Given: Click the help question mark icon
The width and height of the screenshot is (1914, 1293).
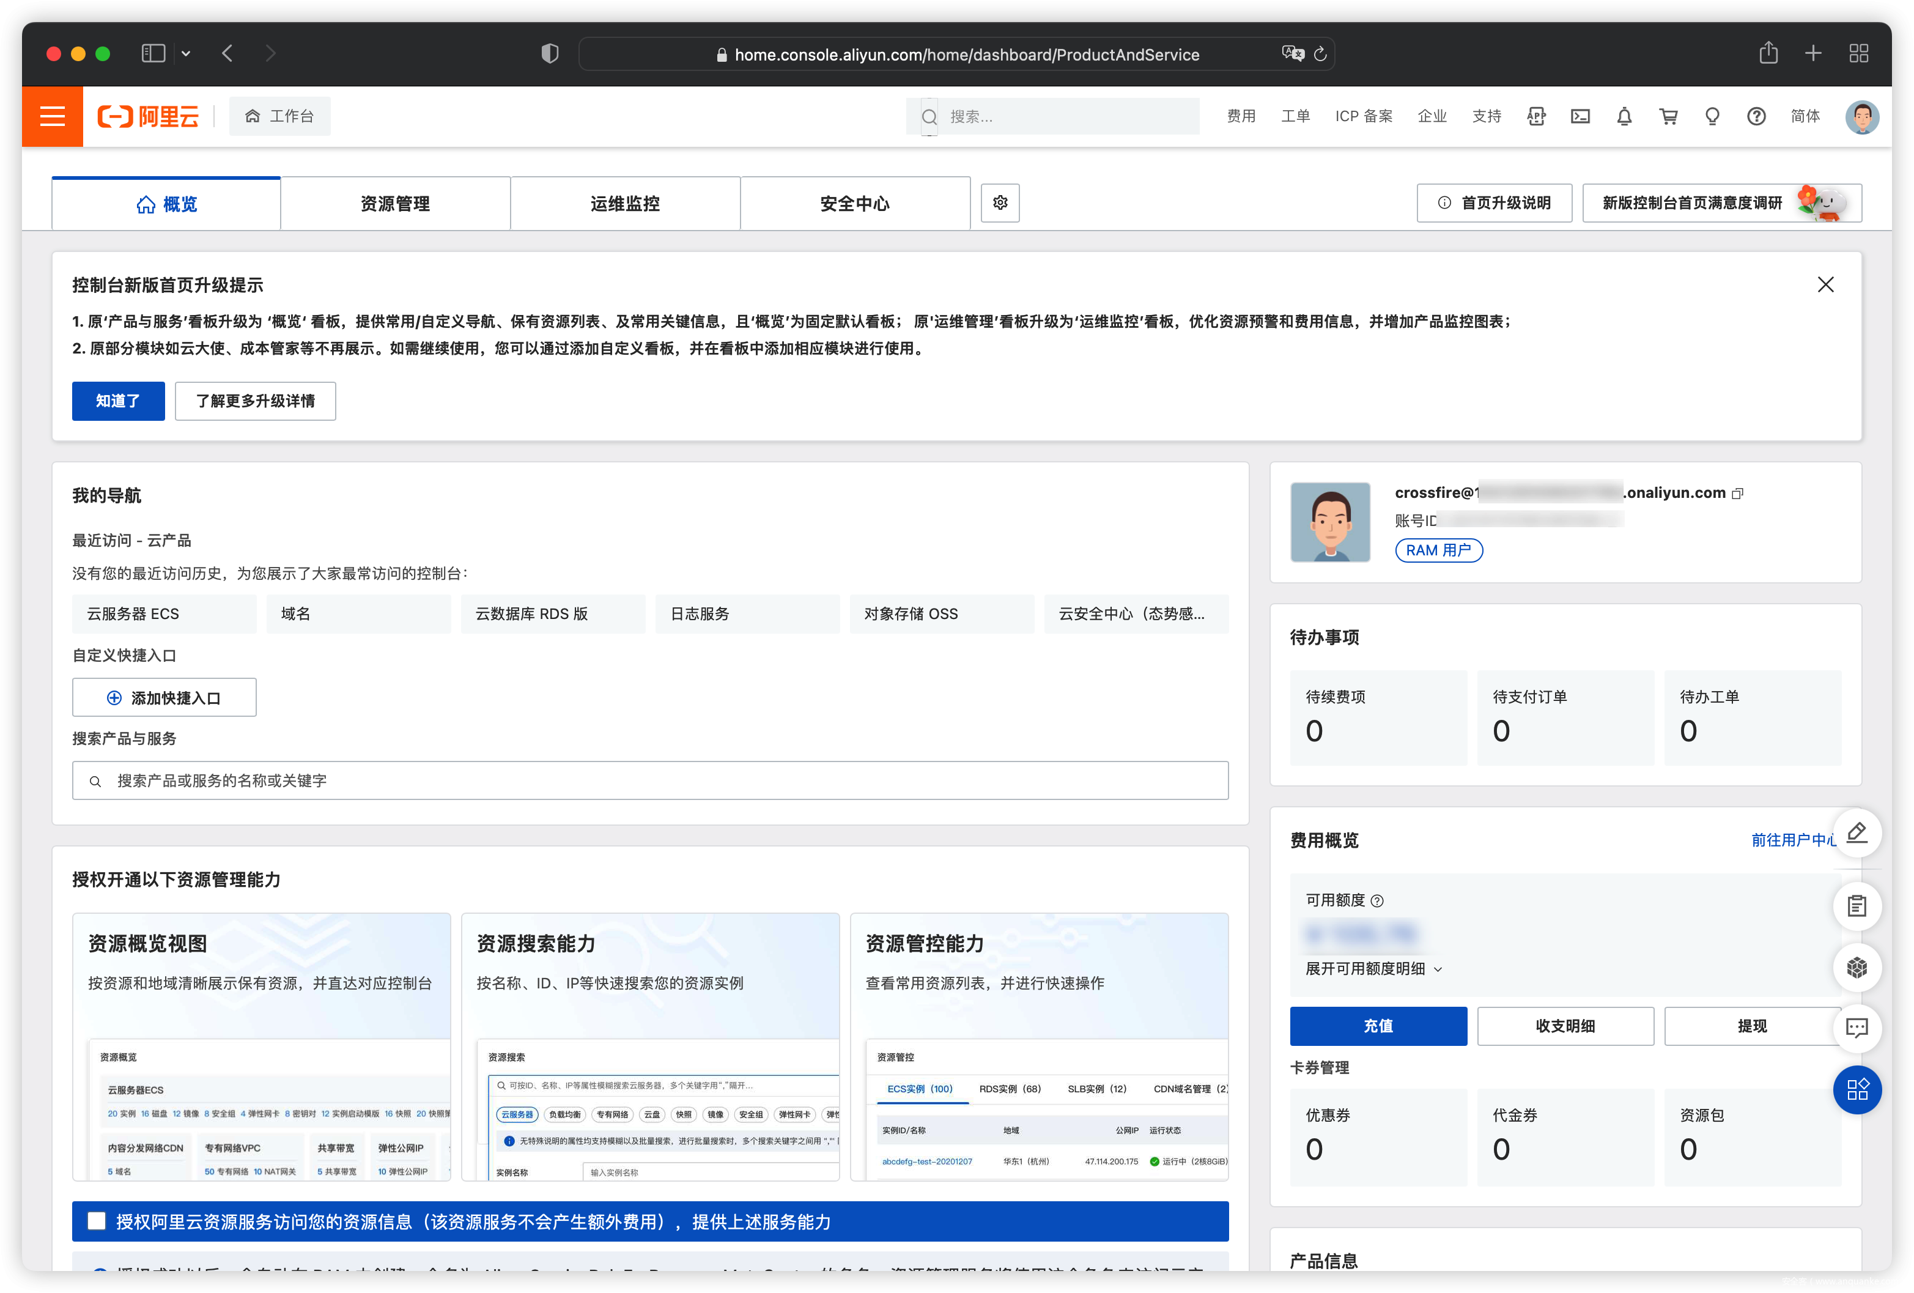Looking at the screenshot, I should click(x=1756, y=116).
